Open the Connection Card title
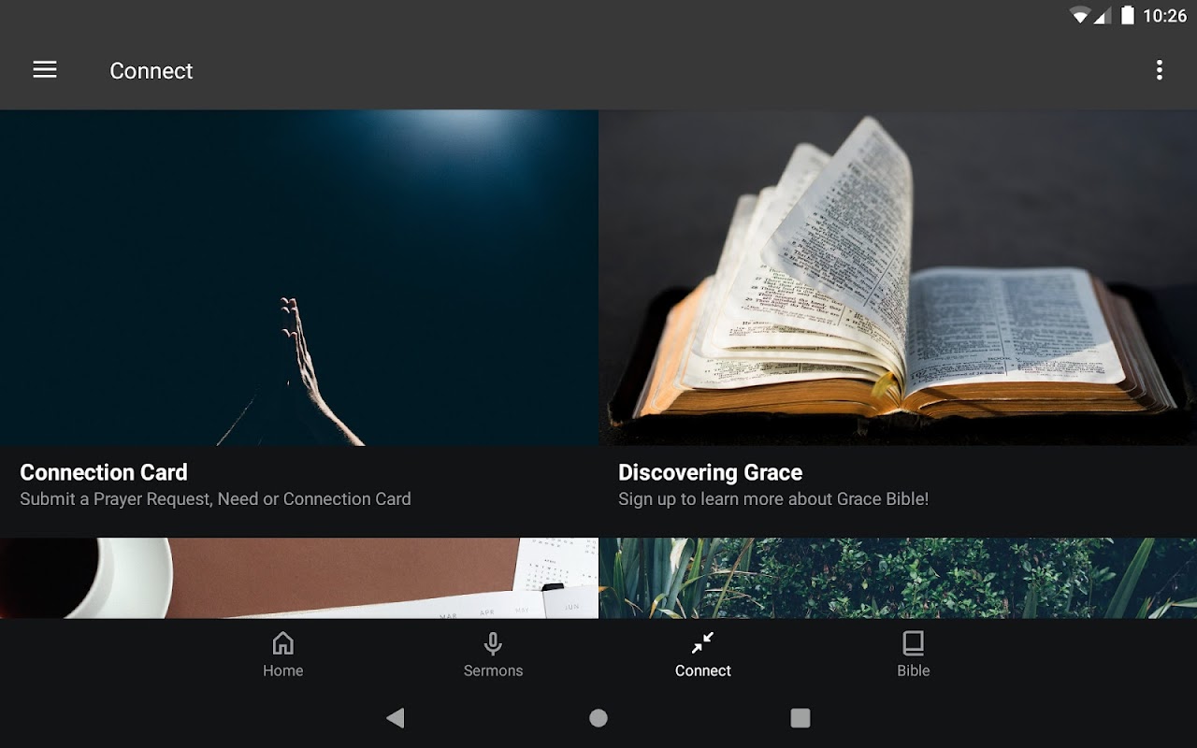 (104, 472)
